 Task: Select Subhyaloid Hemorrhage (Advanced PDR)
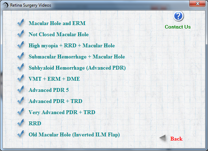(77, 68)
